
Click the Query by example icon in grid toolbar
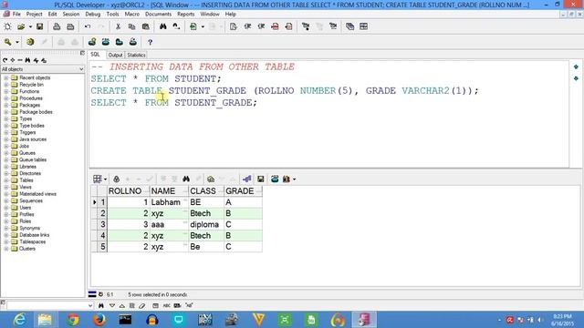click(x=211, y=179)
